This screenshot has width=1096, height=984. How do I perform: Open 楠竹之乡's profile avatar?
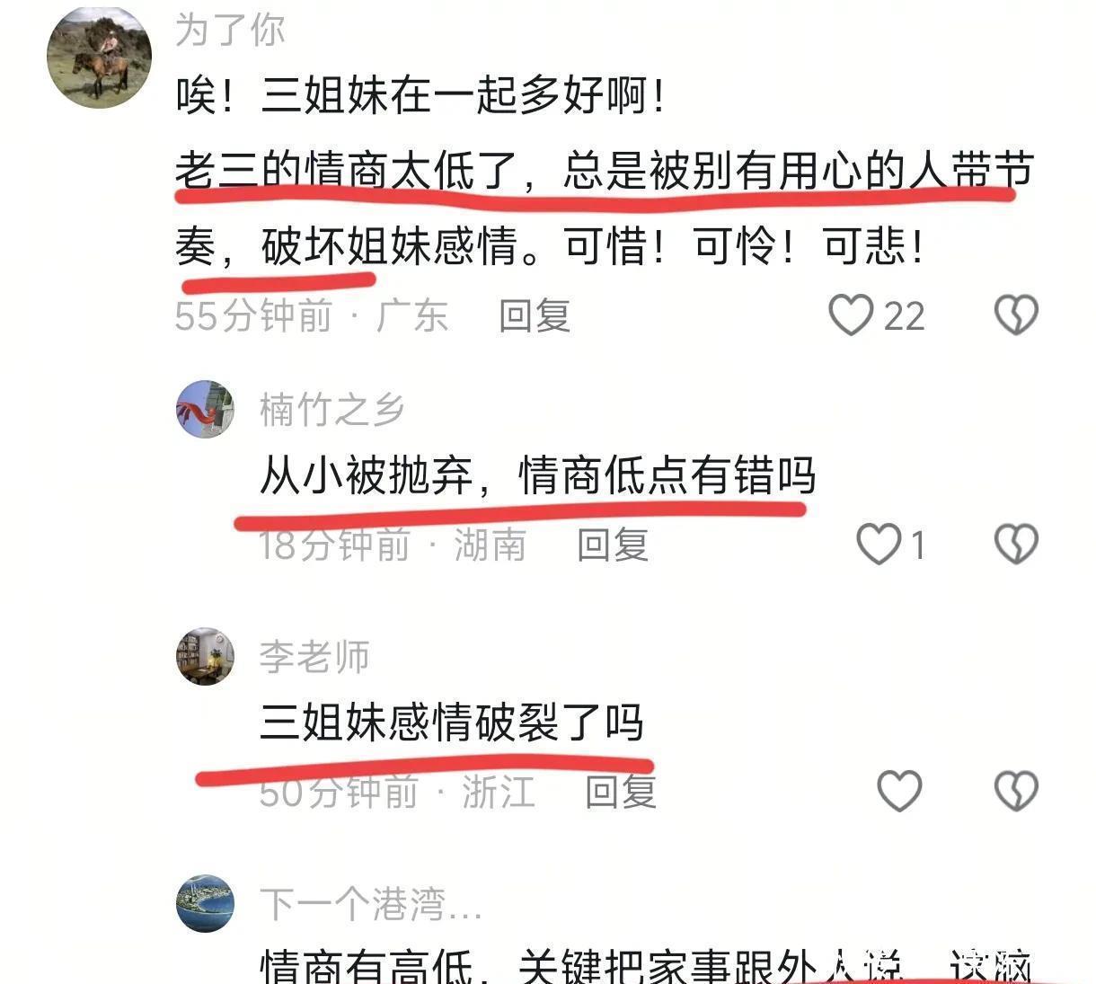205,409
